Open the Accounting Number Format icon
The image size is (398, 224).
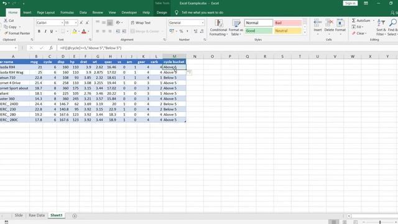point(172,31)
